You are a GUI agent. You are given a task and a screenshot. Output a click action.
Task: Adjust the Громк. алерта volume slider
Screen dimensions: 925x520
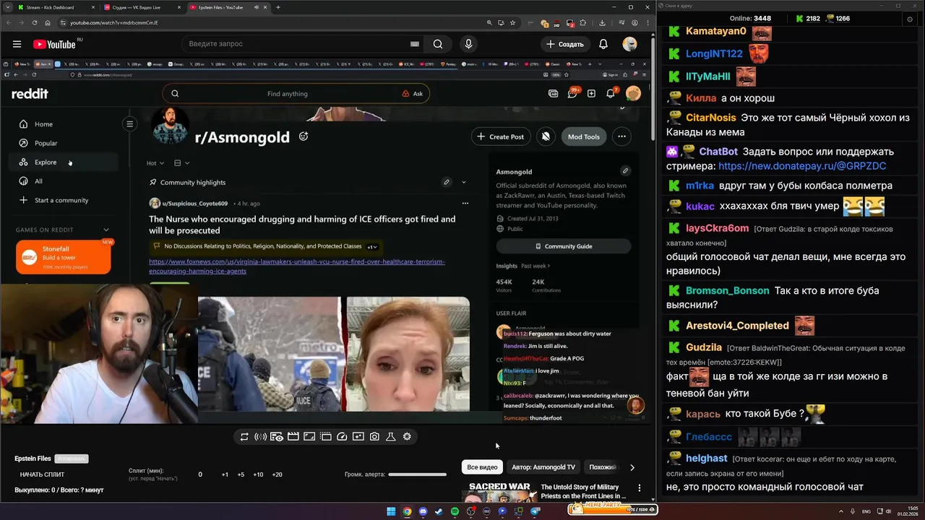point(417,474)
